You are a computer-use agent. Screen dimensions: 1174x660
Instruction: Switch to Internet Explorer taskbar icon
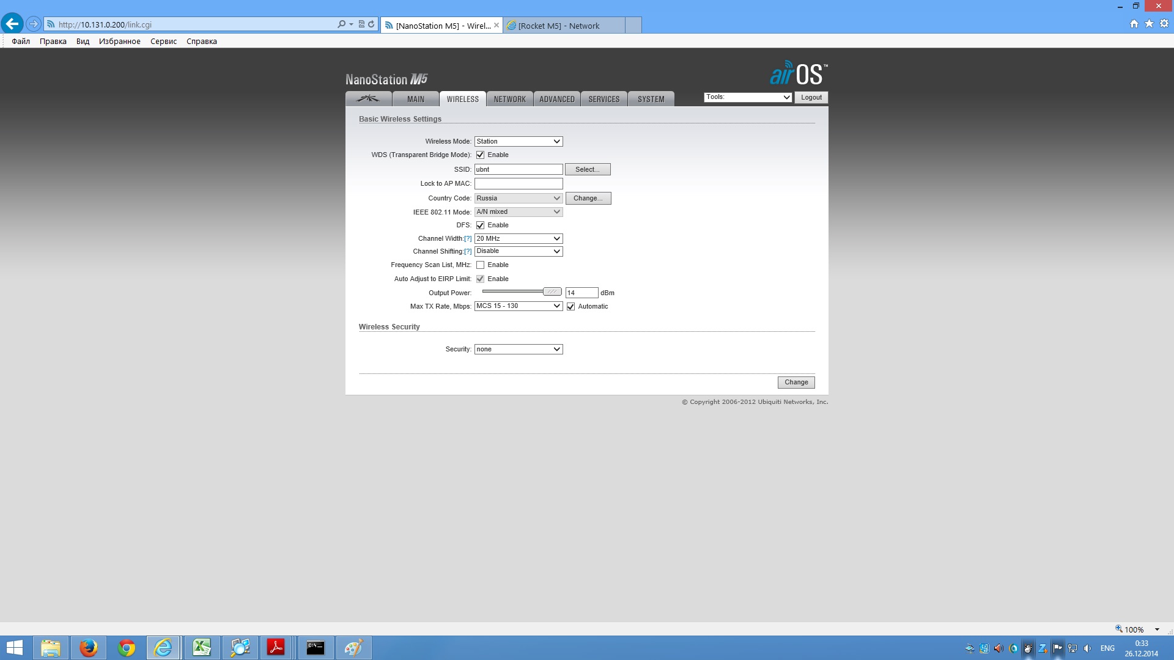[163, 648]
